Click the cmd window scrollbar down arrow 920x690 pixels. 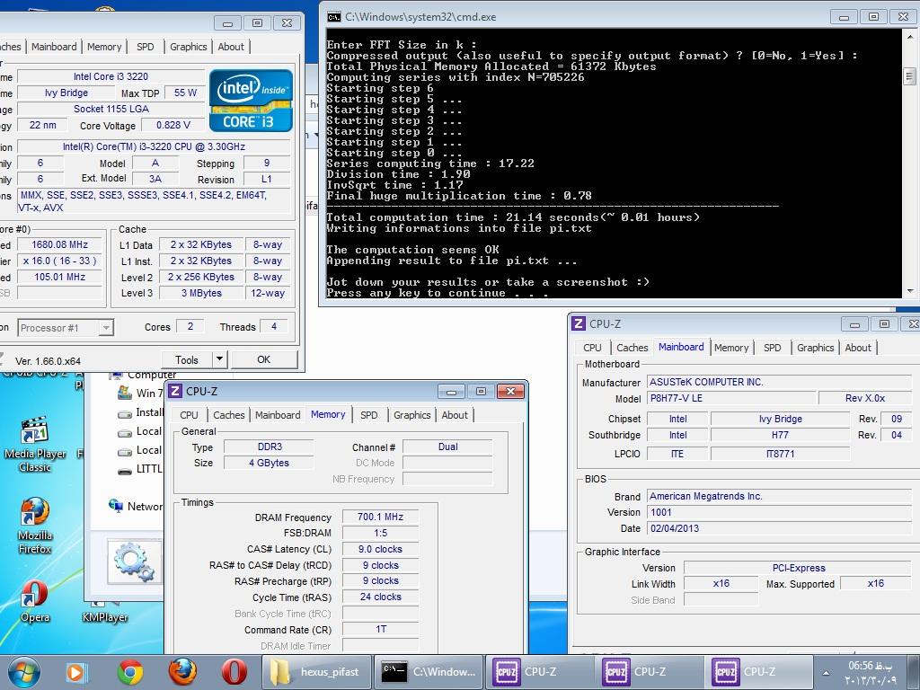tap(909, 290)
